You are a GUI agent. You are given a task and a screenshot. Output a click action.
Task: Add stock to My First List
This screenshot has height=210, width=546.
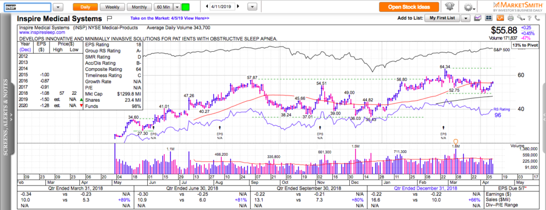pyautogui.click(x=442, y=18)
